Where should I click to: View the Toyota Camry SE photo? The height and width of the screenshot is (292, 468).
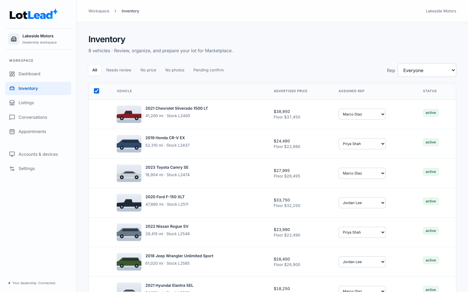(x=129, y=173)
